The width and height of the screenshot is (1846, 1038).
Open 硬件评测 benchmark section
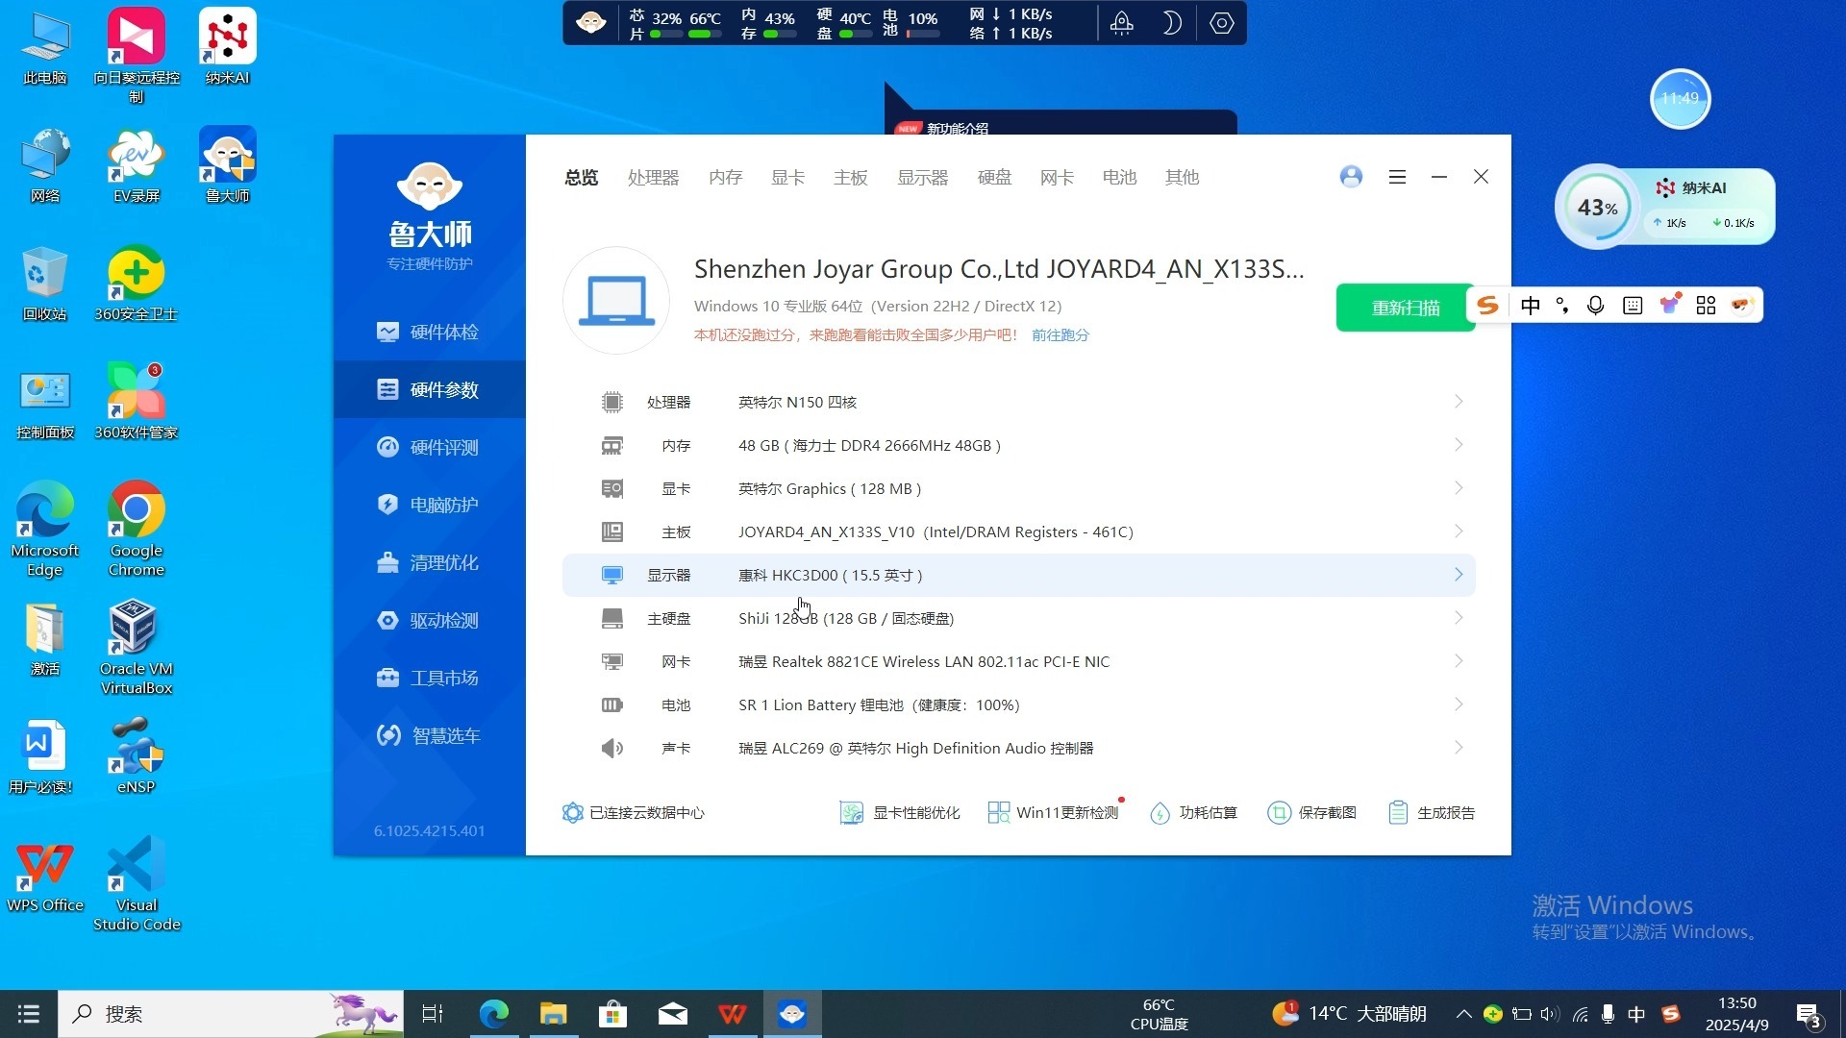click(429, 447)
